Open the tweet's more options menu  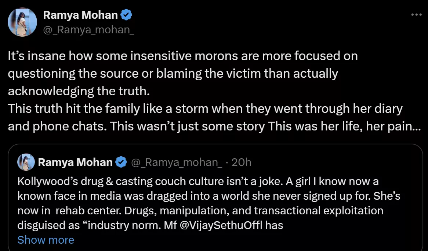pyautogui.click(x=416, y=15)
